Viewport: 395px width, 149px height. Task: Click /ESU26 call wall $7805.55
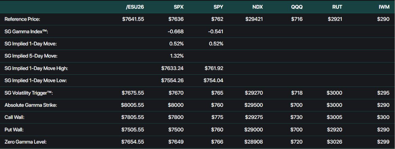(x=133, y=117)
